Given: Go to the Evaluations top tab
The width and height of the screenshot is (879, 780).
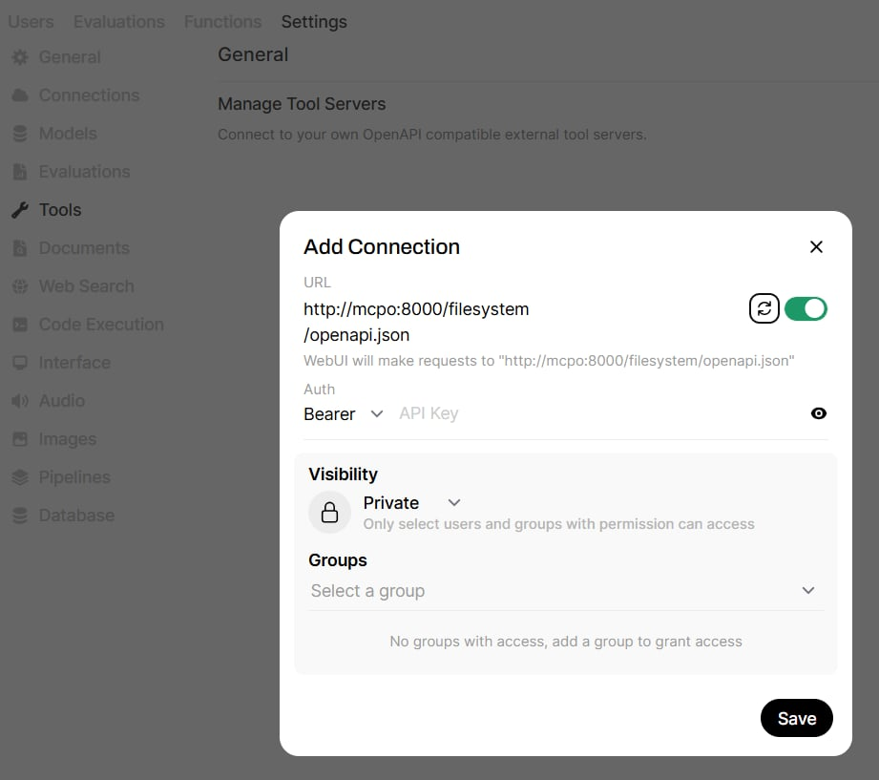Looking at the screenshot, I should click(x=118, y=21).
